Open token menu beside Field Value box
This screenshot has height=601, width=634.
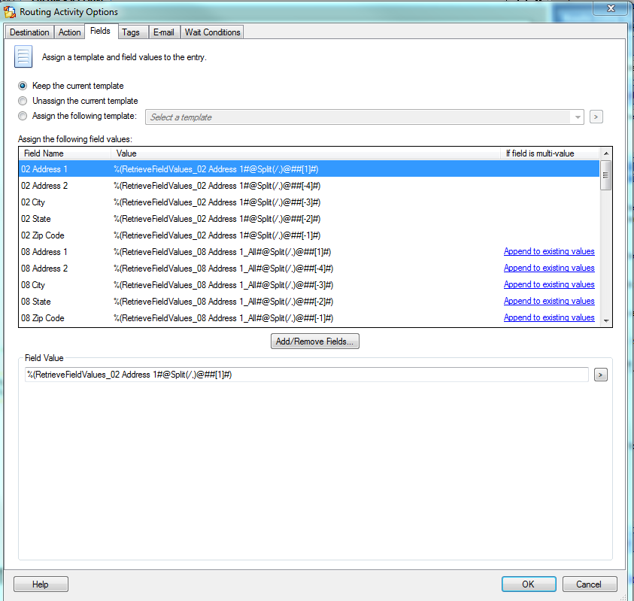click(600, 375)
